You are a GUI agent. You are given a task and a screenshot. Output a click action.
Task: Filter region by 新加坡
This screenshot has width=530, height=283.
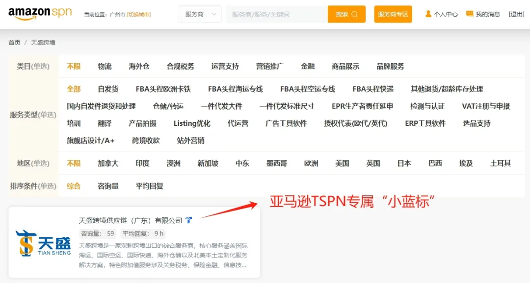point(208,164)
